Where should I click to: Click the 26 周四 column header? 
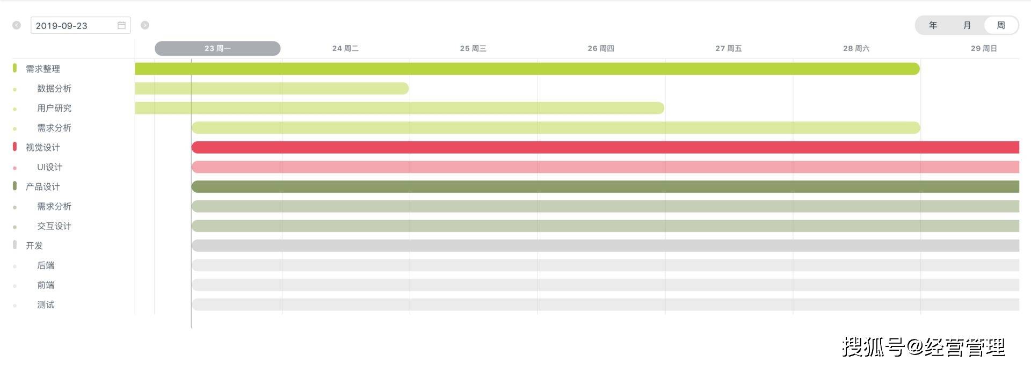click(601, 48)
